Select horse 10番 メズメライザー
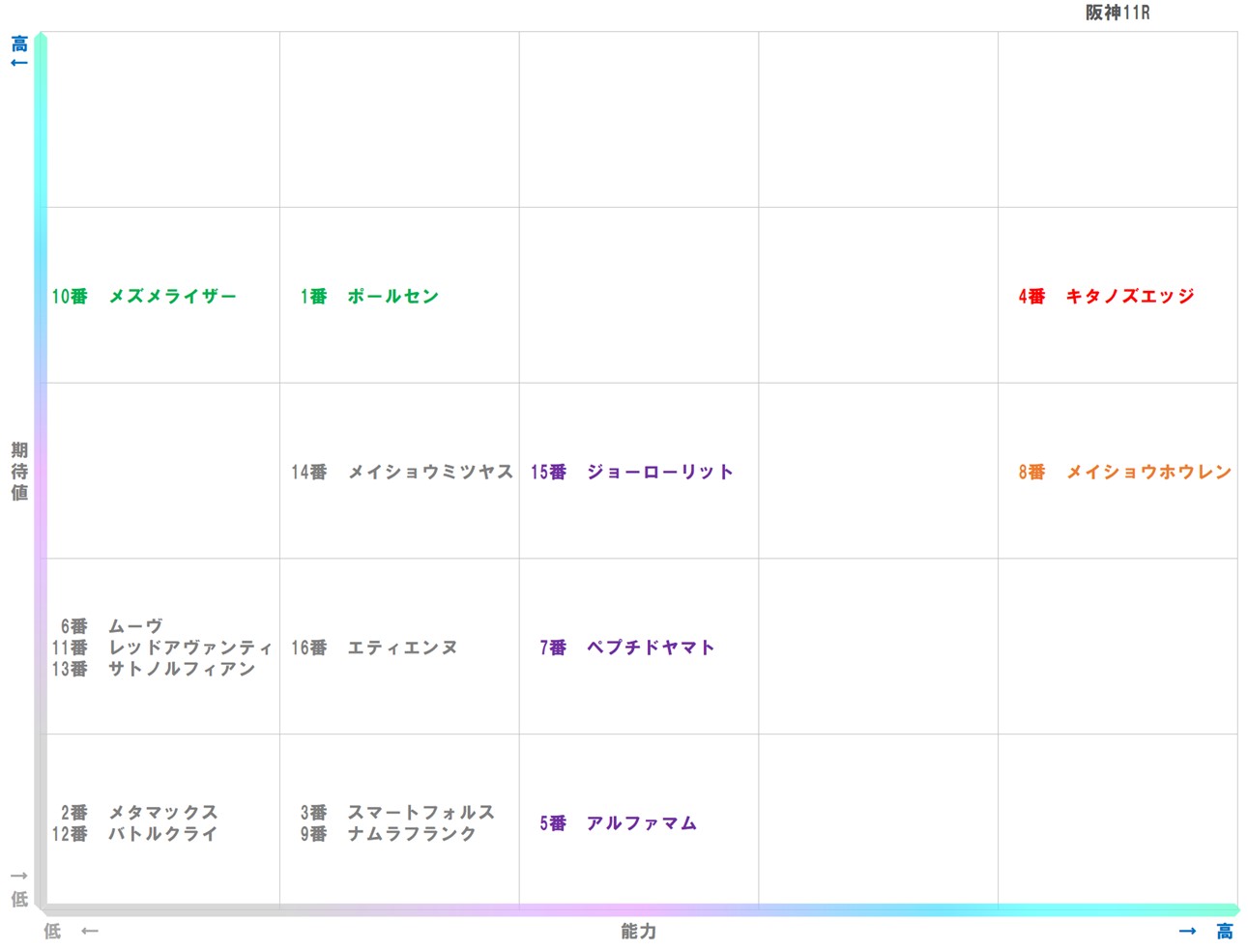This screenshot has height=950, width=1248. (145, 297)
